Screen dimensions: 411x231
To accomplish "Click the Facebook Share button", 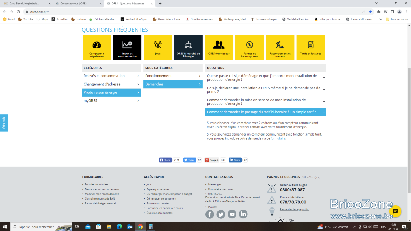I will point(165,160).
